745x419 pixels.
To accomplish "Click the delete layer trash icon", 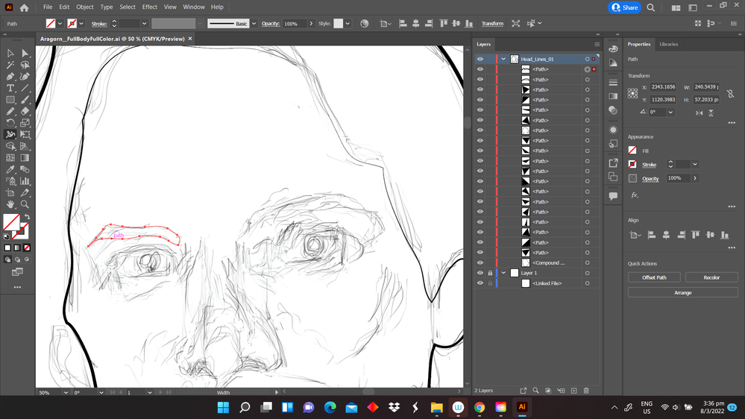I will 586,391.
